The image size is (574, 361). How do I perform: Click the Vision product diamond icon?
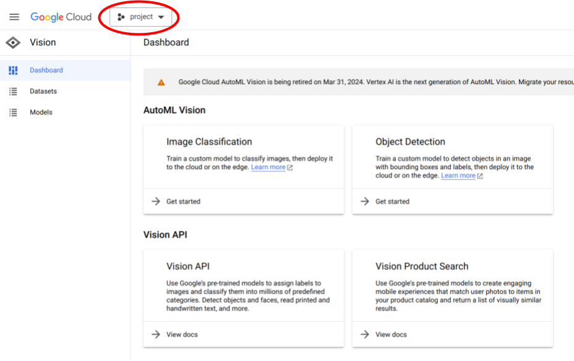tap(13, 43)
